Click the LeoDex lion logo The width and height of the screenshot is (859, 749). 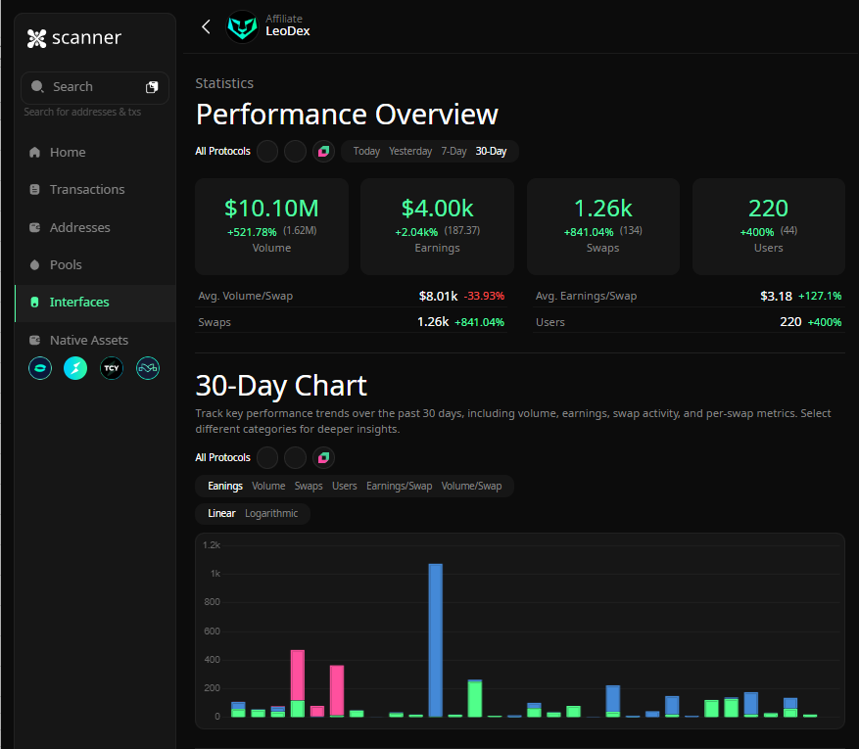243,26
